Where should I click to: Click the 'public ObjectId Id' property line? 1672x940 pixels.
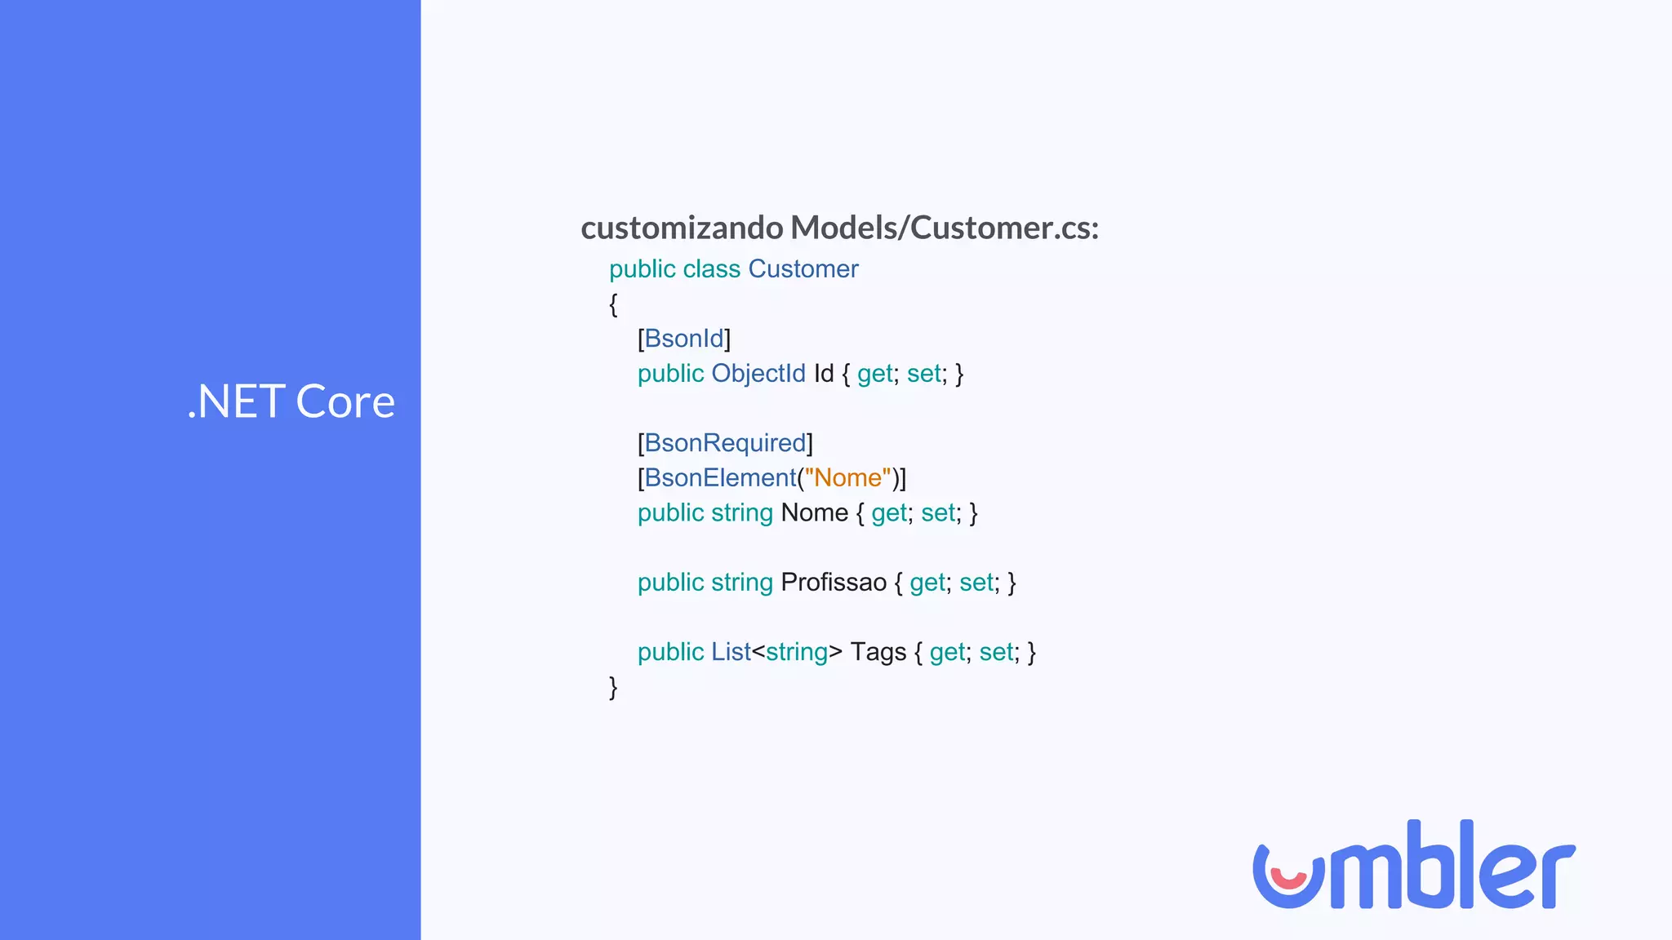[801, 374]
